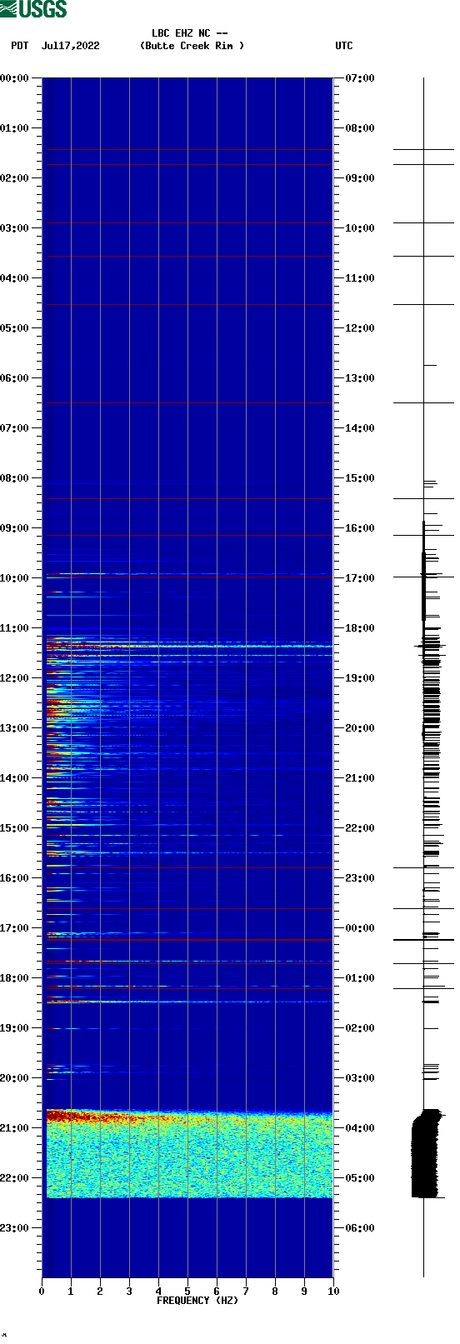Viewport: 460px width, 1344px height.
Task: Click the PDT '09:00' left-axis label
Action: [14, 528]
